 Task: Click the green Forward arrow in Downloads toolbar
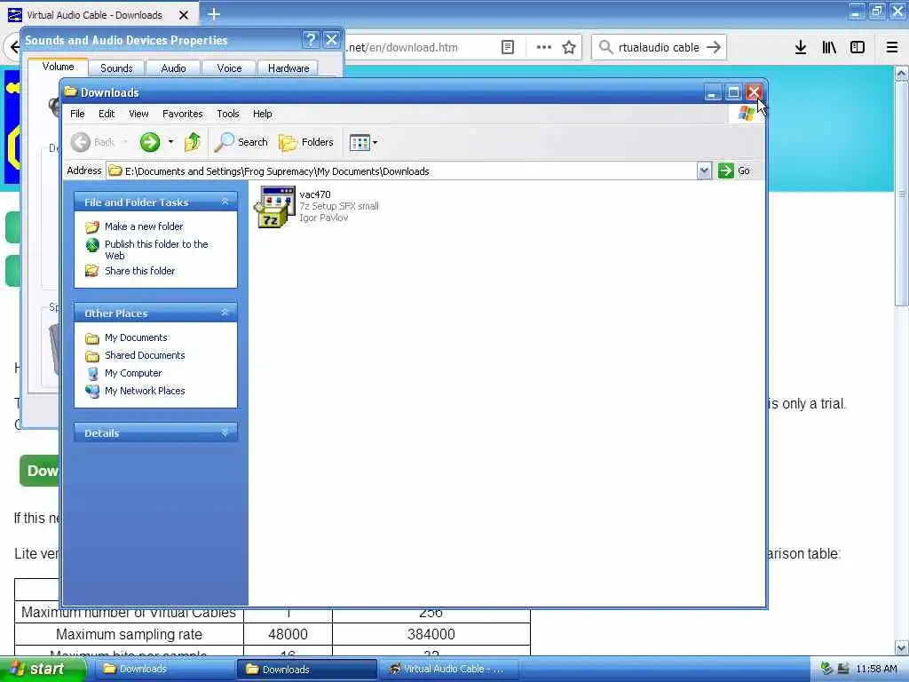(x=150, y=142)
